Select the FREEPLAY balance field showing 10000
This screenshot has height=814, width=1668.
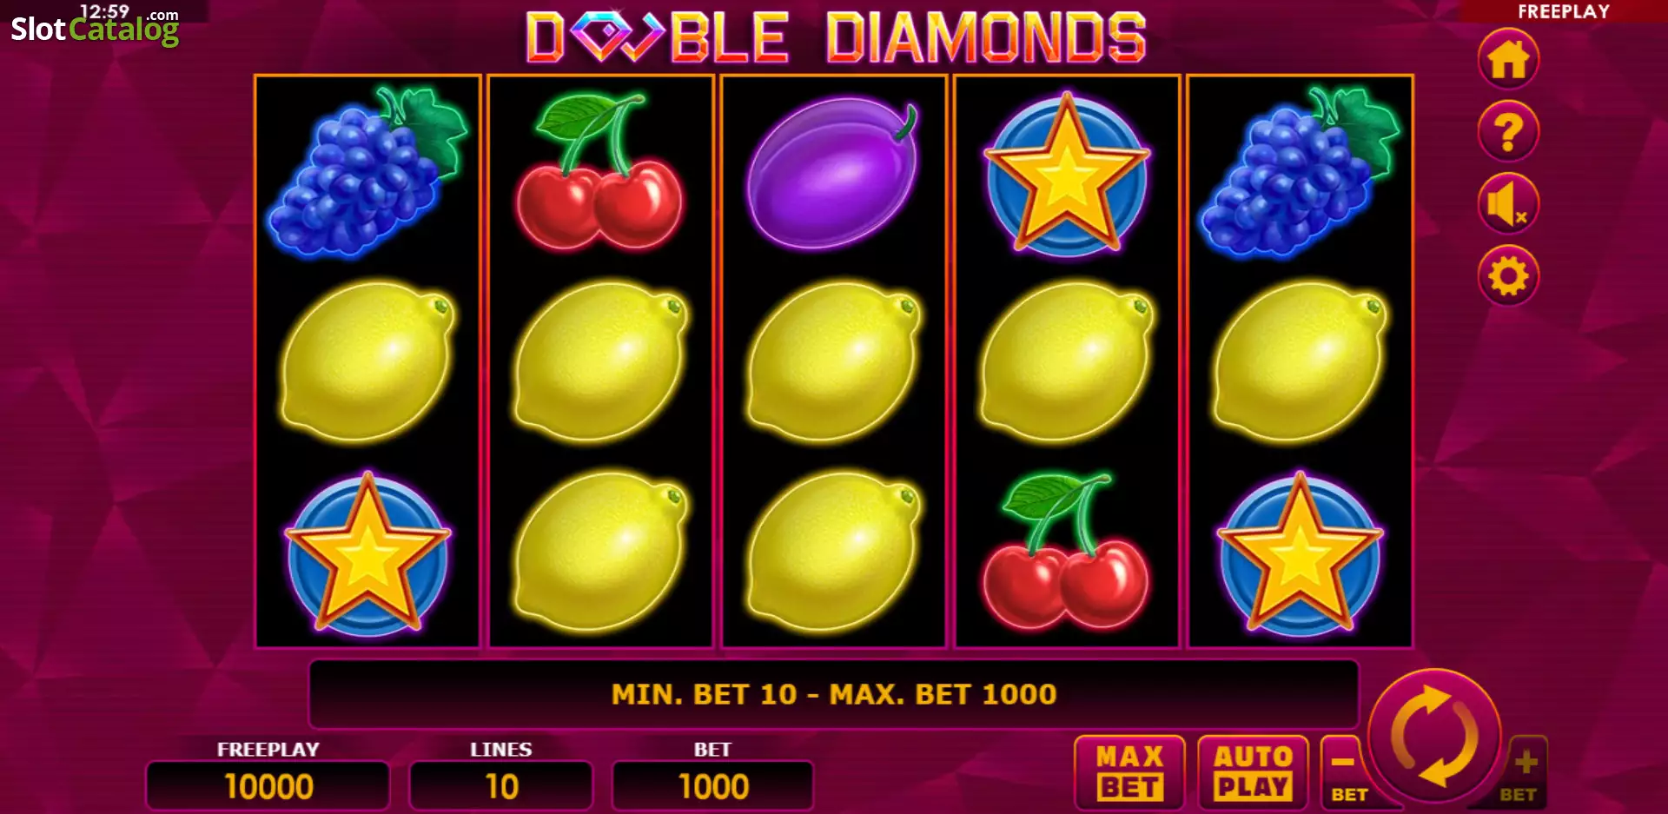(x=268, y=786)
